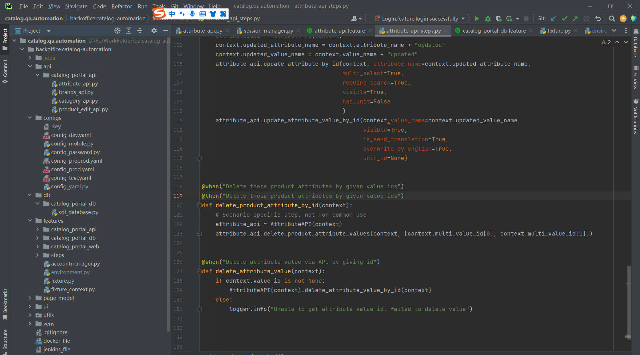The height and width of the screenshot is (355, 640).
Task: Open Project panel gear options
Action: pos(154,31)
